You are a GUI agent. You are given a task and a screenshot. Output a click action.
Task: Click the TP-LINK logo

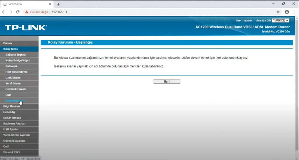coord(26,28)
